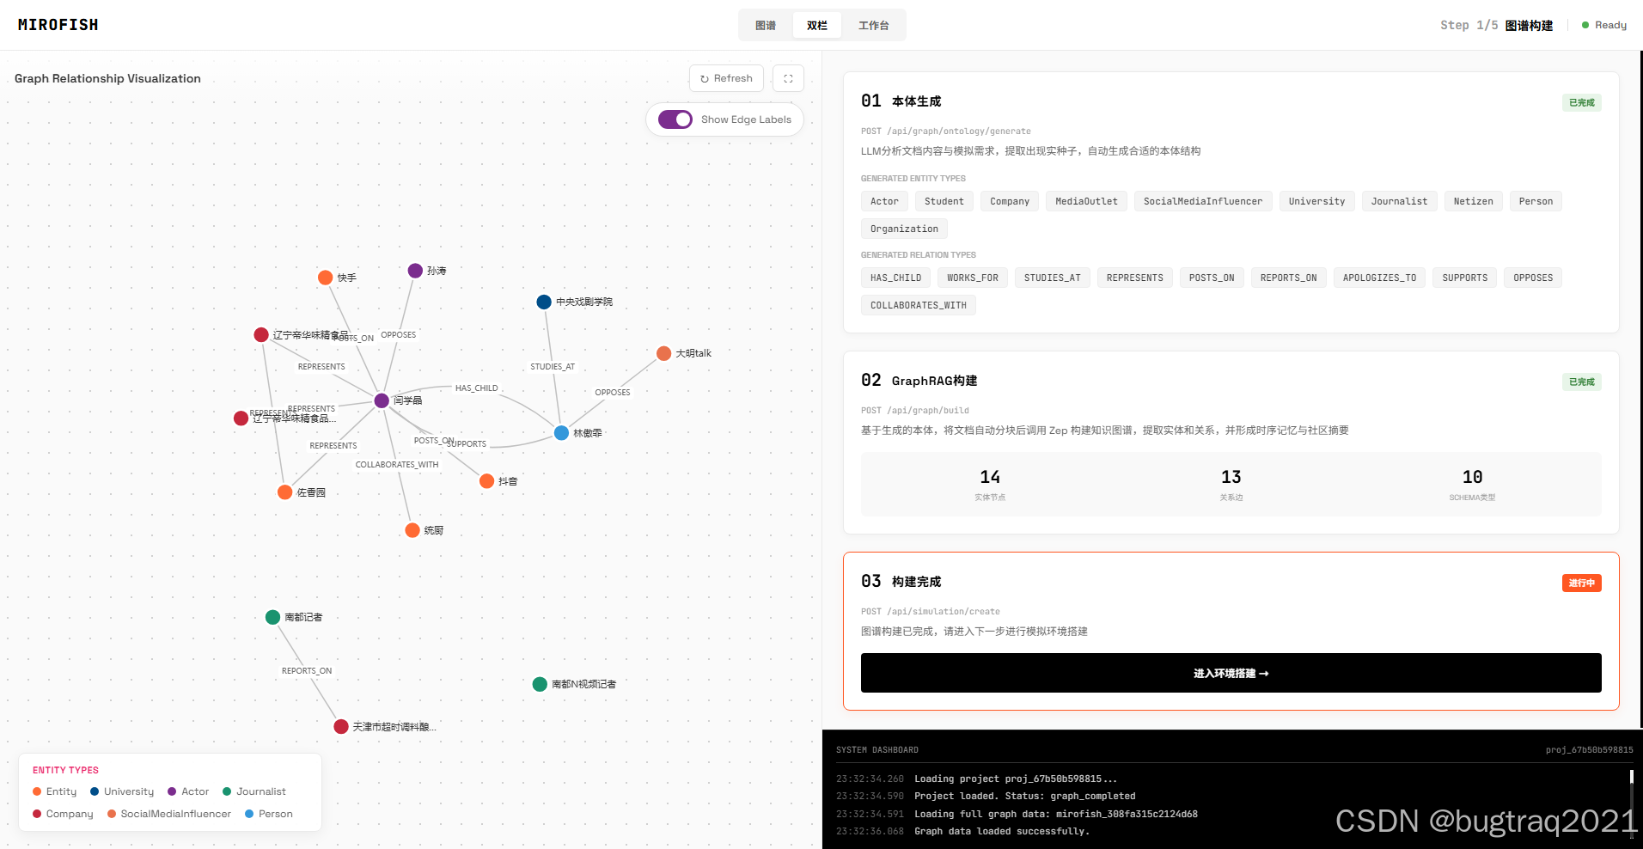Image resolution: width=1643 pixels, height=849 pixels.
Task: Select the 佐香园 node circle
Action: pos(285,492)
